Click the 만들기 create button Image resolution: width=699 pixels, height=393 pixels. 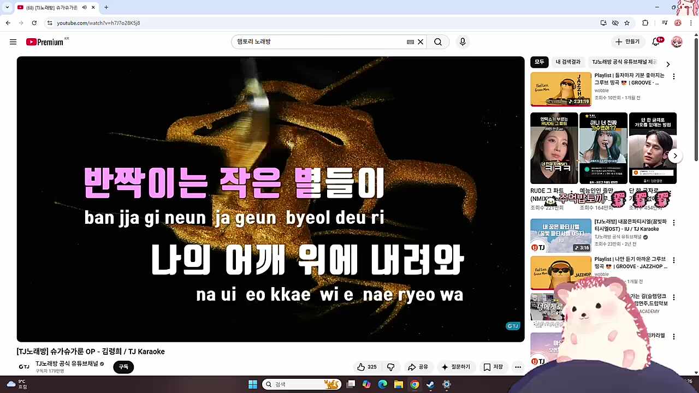[x=627, y=42]
